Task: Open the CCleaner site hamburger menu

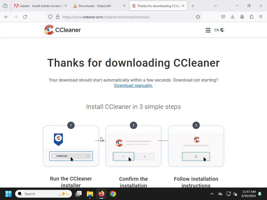Action: coord(208,30)
